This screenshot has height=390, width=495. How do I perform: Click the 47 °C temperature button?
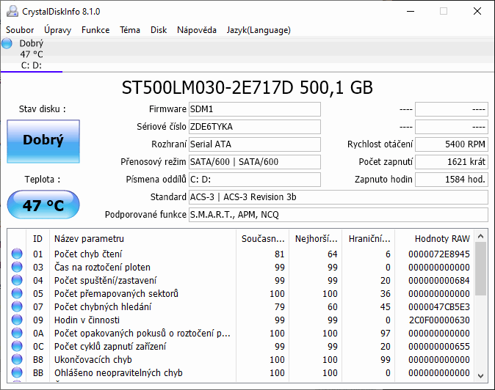point(43,205)
